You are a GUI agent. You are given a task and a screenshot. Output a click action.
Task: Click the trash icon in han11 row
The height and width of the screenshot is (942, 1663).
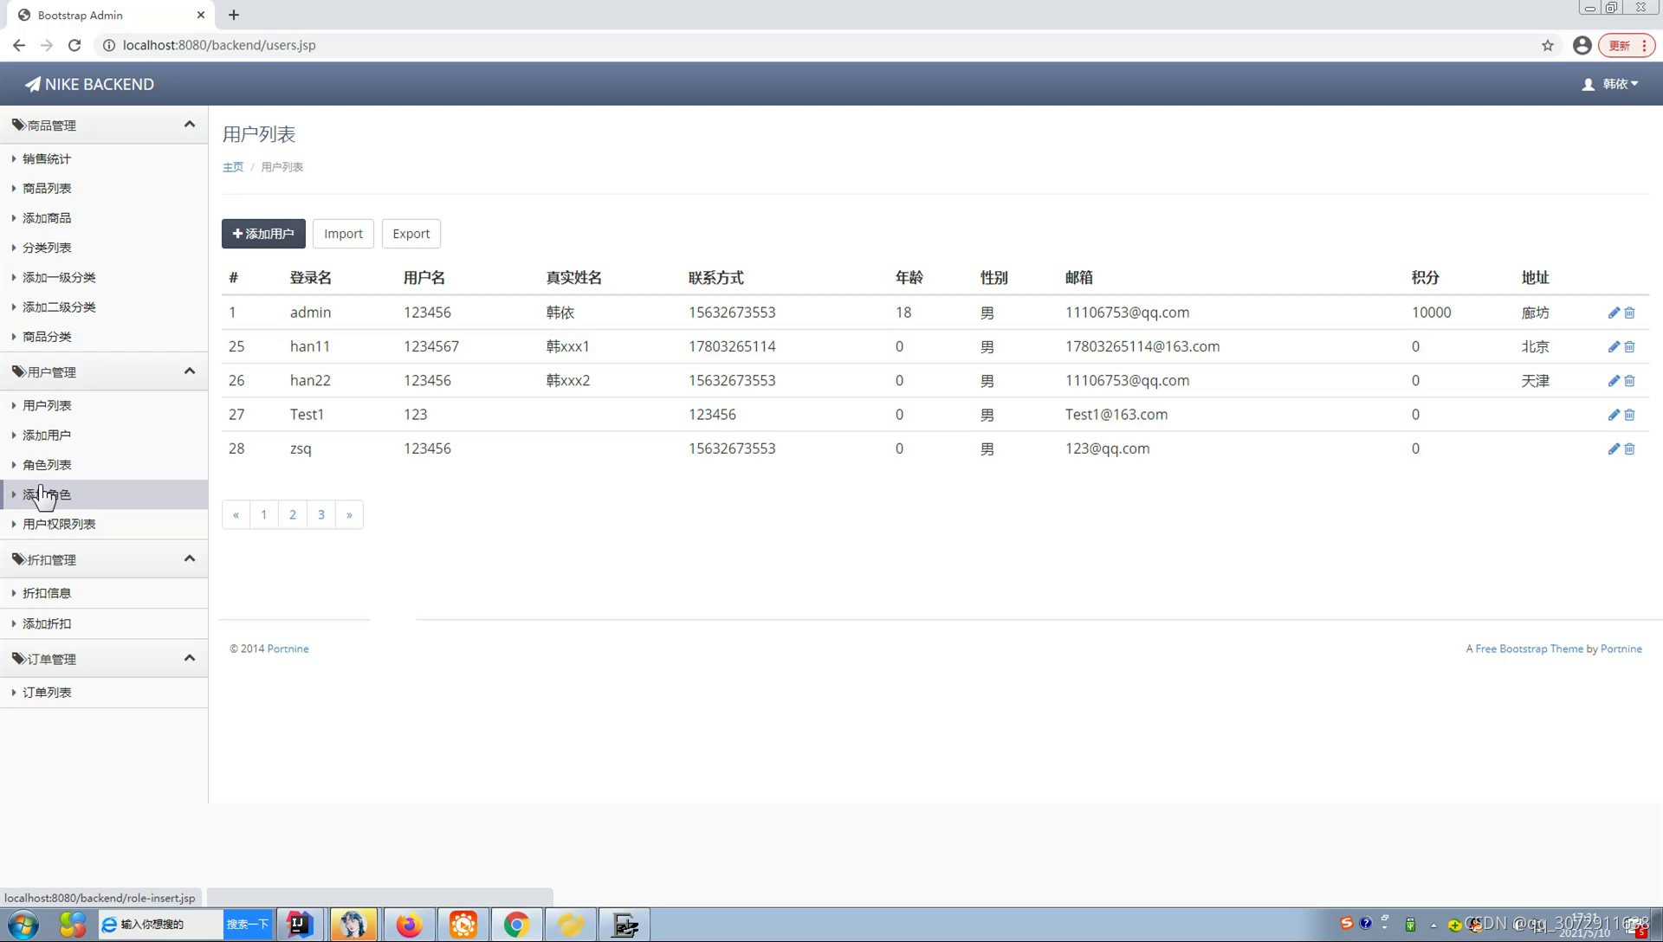[1629, 346]
